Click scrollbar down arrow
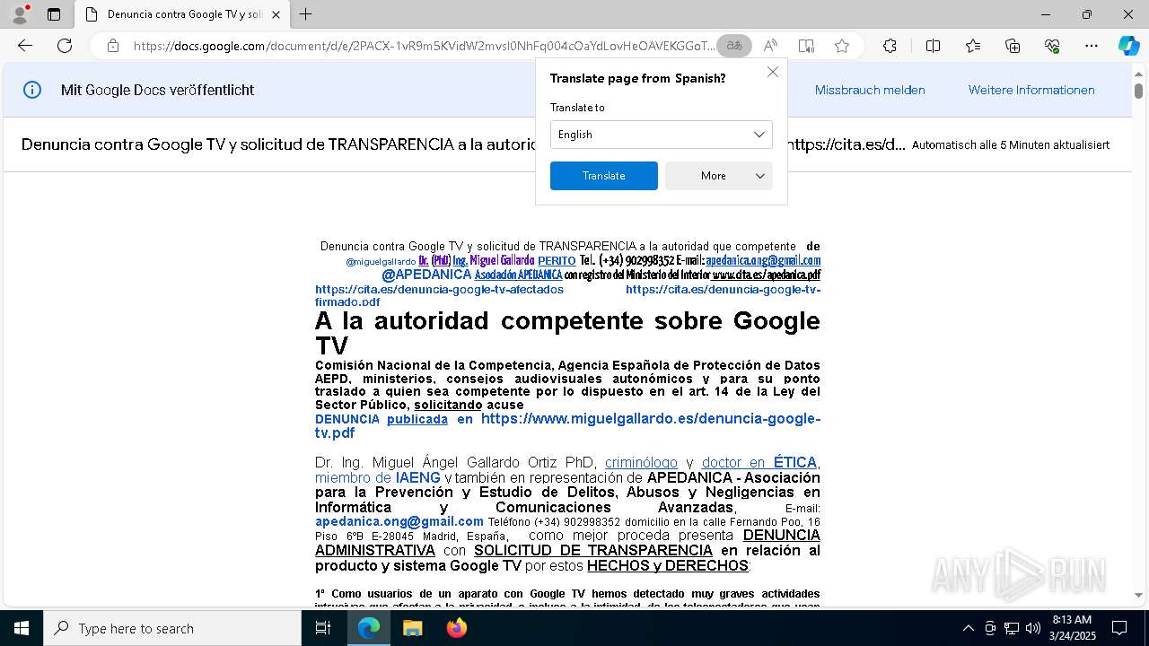 (x=1138, y=595)
